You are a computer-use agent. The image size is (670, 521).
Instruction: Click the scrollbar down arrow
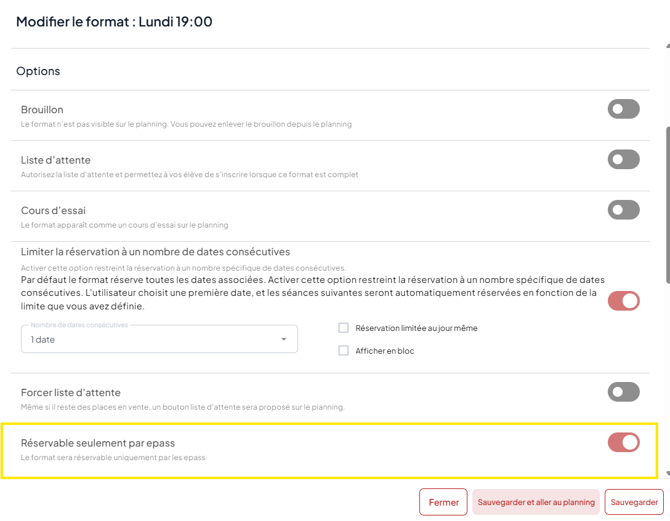tap(668, 474)
